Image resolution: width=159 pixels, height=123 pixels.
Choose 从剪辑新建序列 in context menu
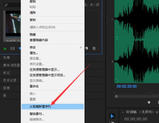pyautogui.click(x=40, y=106)
